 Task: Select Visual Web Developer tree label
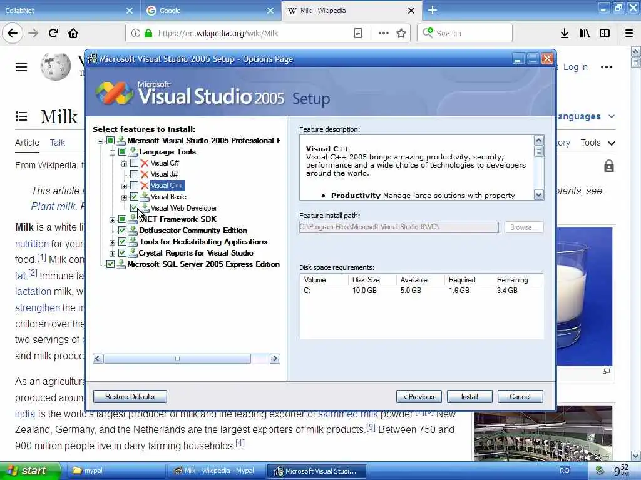coord(184,208)
